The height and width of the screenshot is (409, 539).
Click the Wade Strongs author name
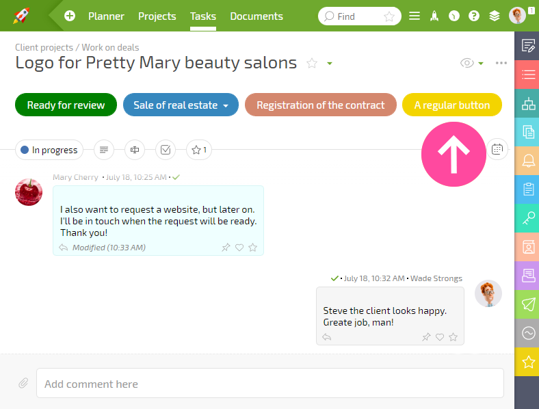pos(436,278)
